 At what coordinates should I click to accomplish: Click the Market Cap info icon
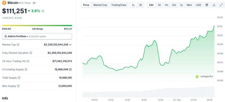[x=18, y=45]
